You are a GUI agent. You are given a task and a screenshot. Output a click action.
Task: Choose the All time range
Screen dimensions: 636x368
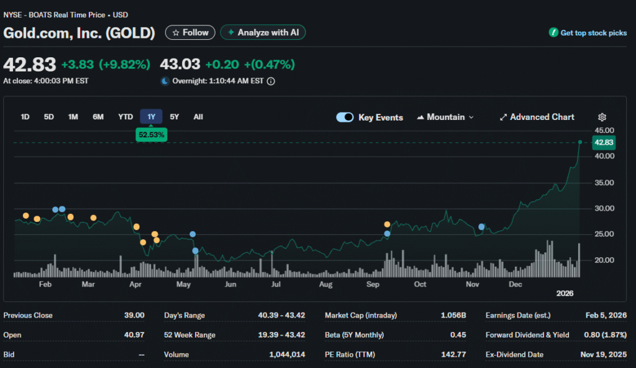click(x=198, y=117)
